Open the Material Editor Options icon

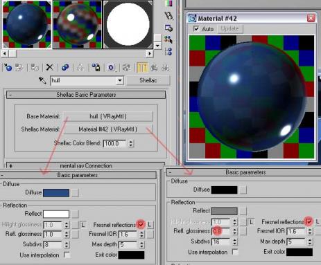(168, 28)
